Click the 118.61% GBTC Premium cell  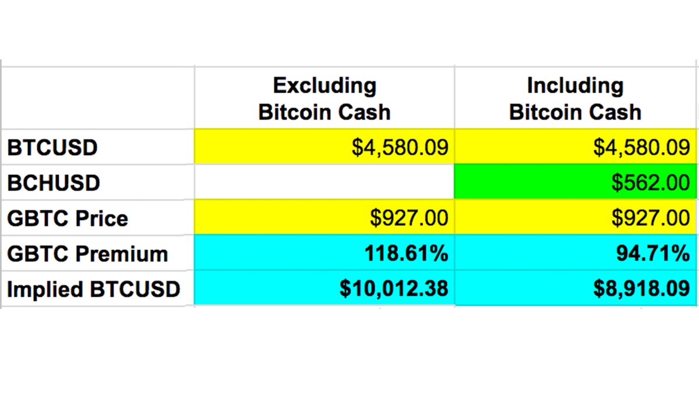click(x=324, y=254)
